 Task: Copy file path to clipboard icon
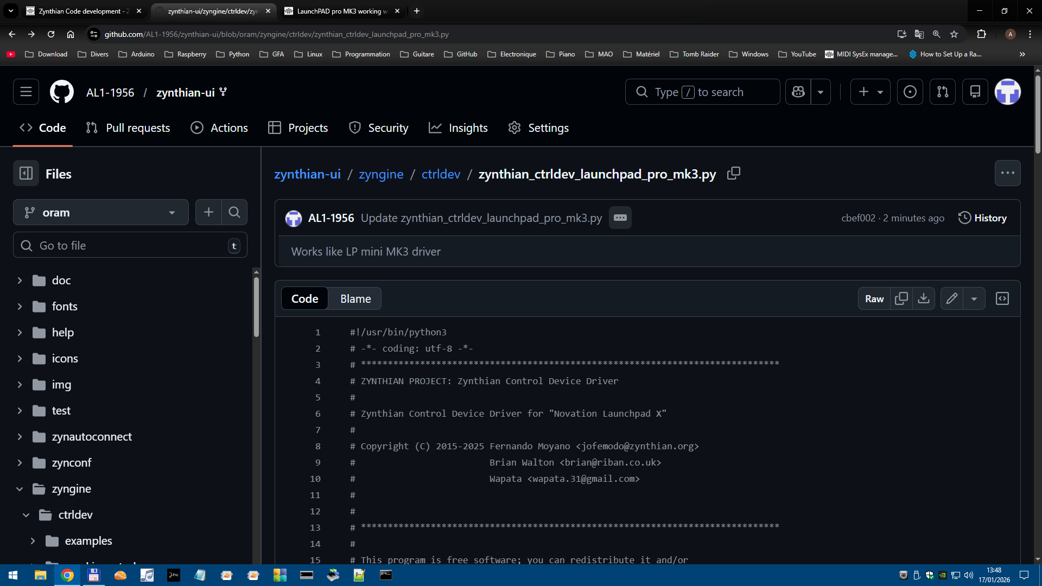(x=733, y=173)
